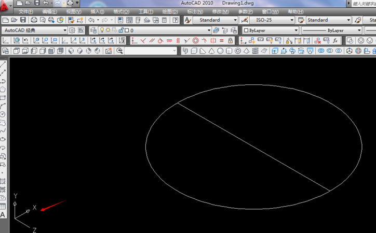Open Layer Properties Manager icon
Screen dimensions: 376x233
93,31
